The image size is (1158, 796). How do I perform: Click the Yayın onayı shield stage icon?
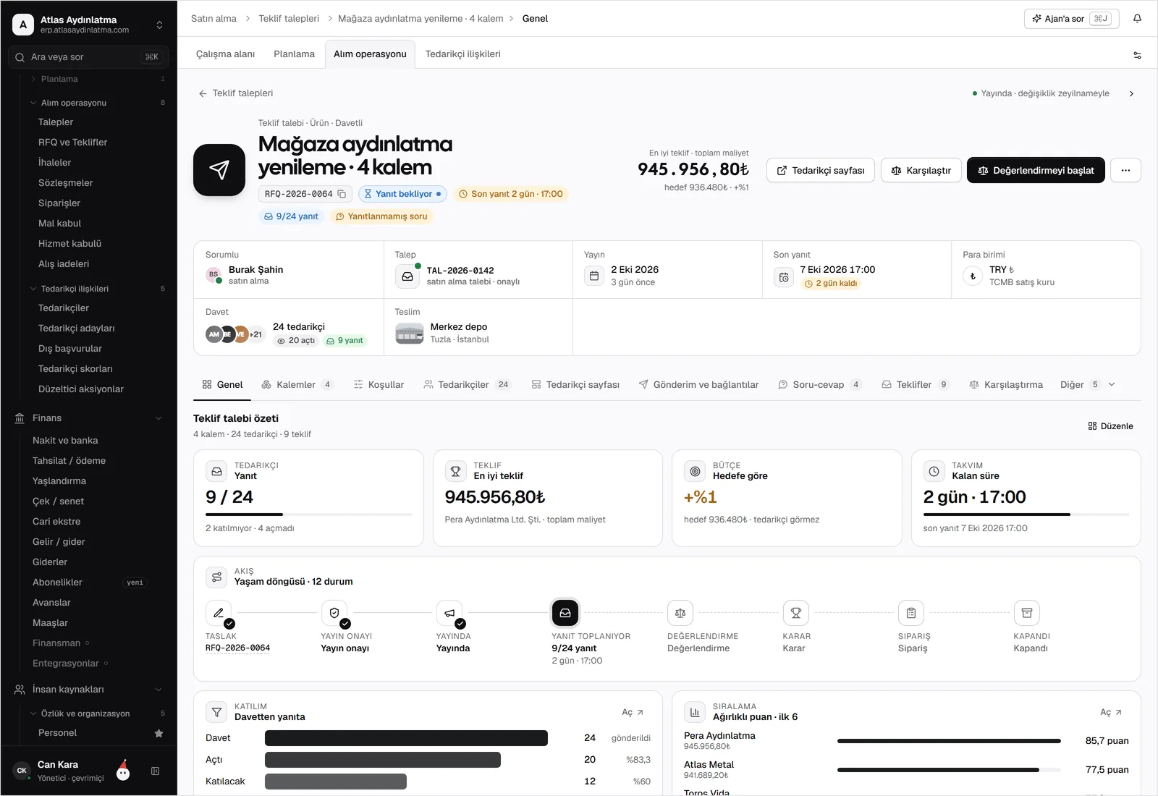click(334, 613)
